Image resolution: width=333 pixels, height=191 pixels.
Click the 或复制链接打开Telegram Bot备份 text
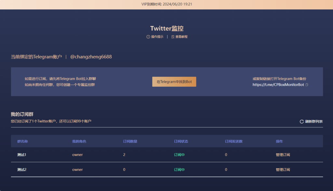pos(279,79)
